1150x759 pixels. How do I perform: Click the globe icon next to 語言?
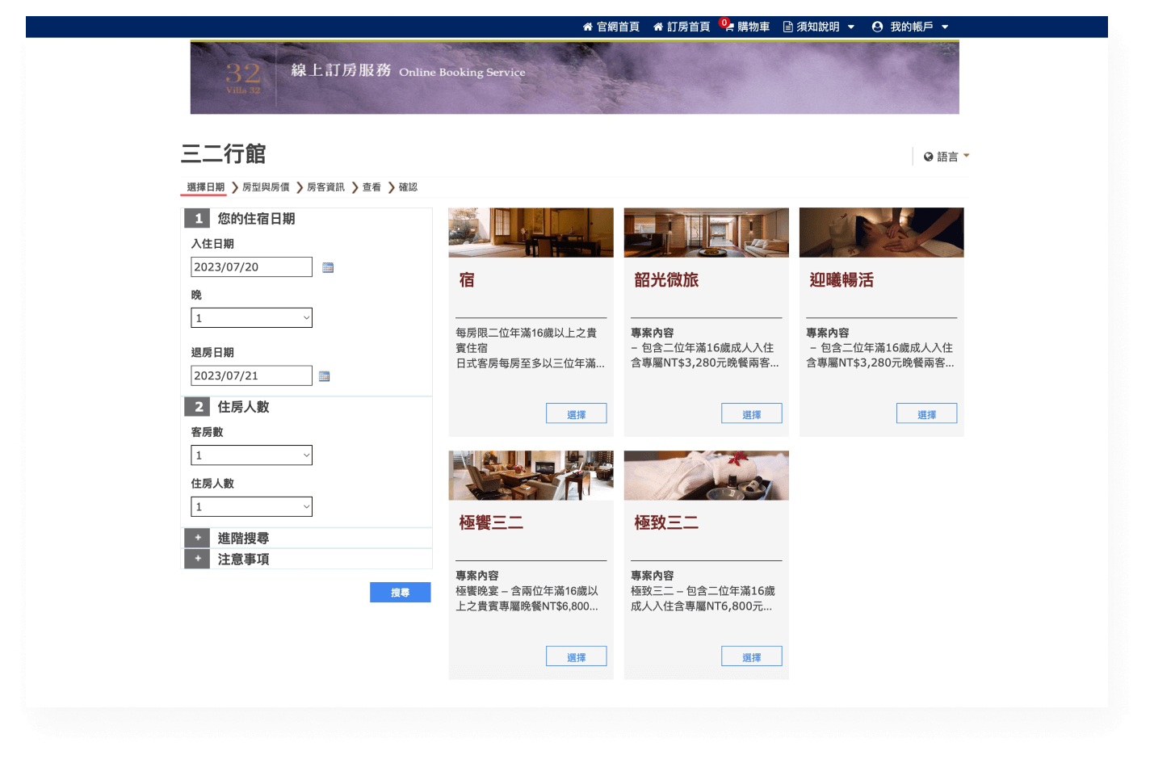(927, 156)
